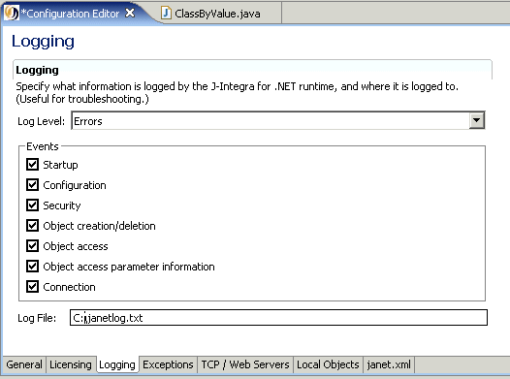Screen dimensions: 510x379
Task: Click the Log File input field
Action: (x=278, y=318)
